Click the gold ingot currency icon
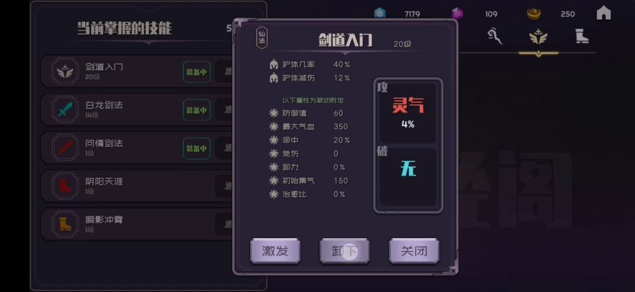Image resolution: width=635 pixels, height=292 pixels. tap(534, 13)
